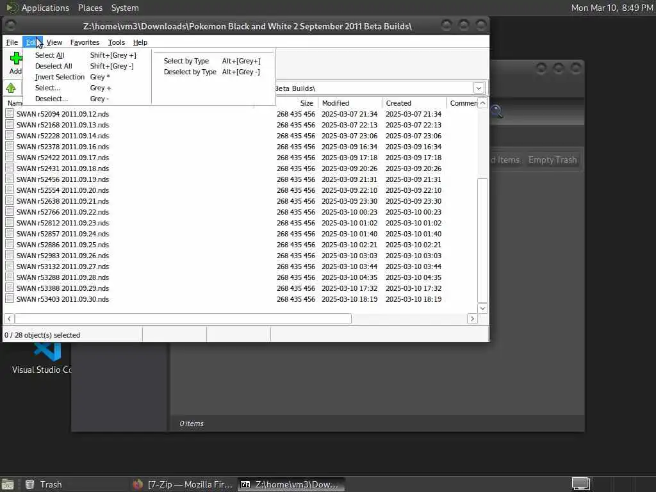
Task: Open the Places menu in top panel
Action: pos(90,8)
